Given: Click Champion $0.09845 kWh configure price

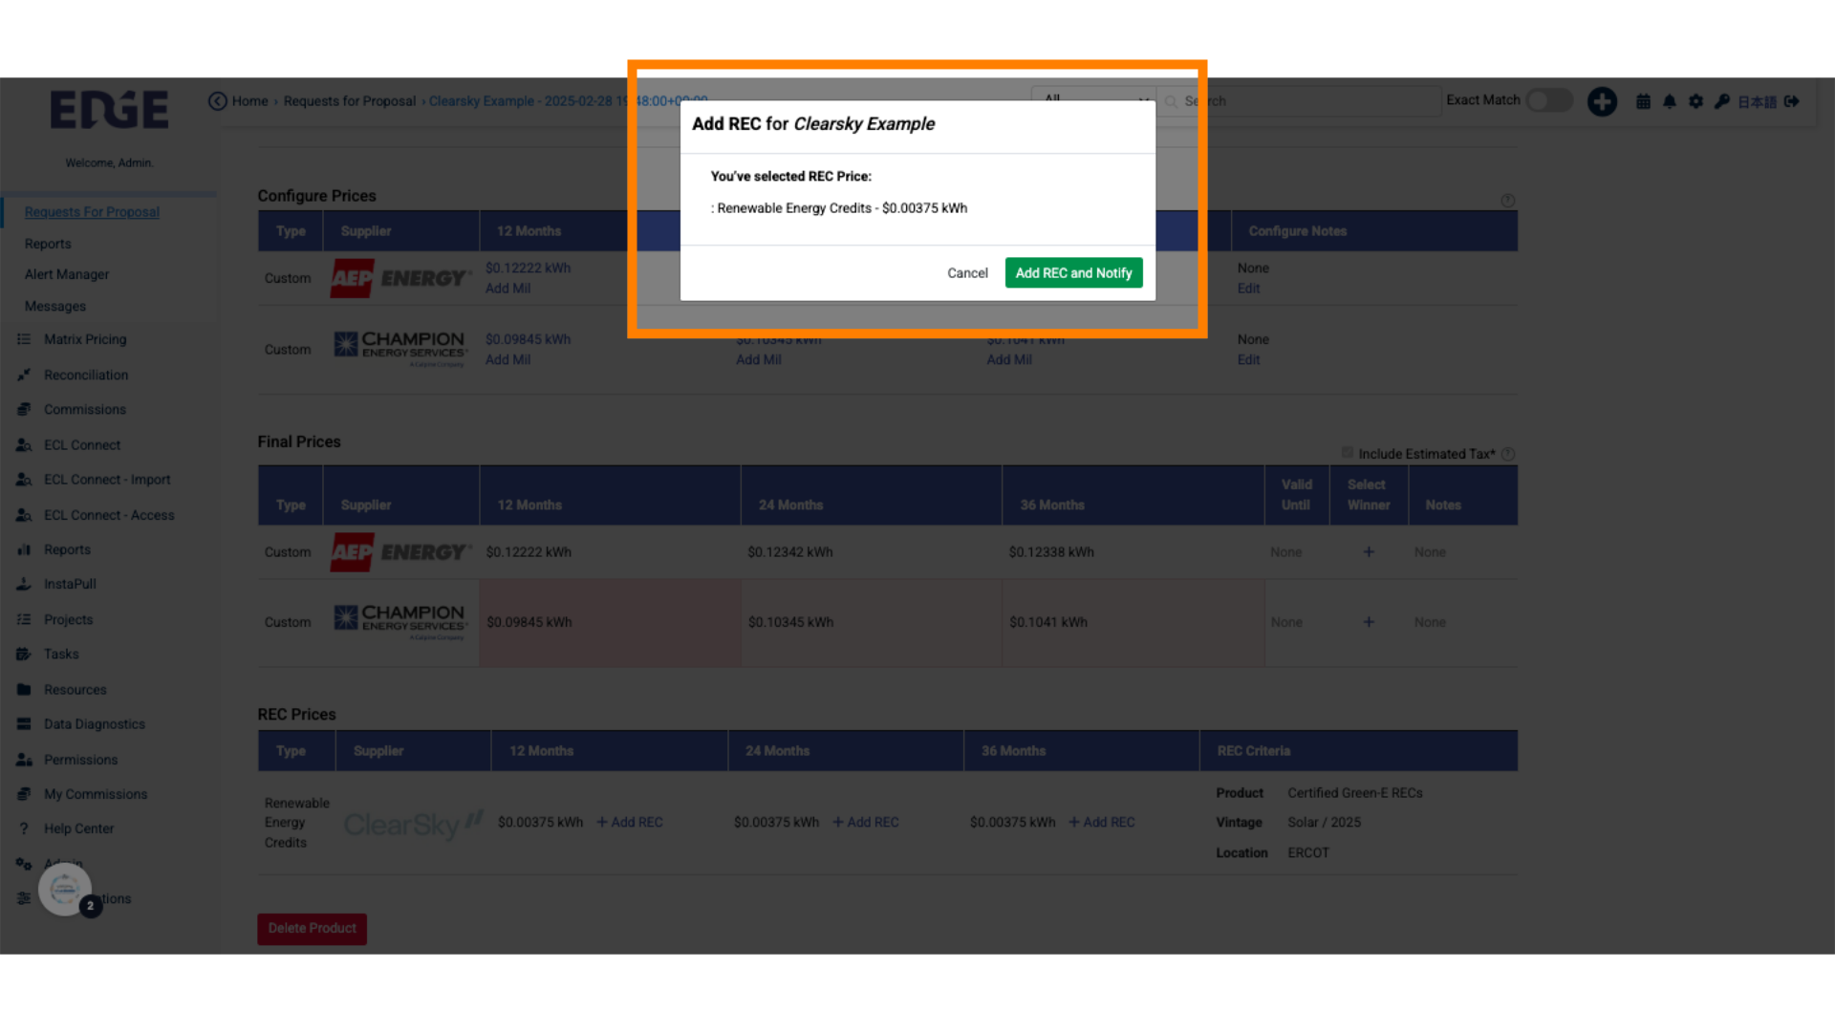Looking at the screenshot, I should pos(528,339).
